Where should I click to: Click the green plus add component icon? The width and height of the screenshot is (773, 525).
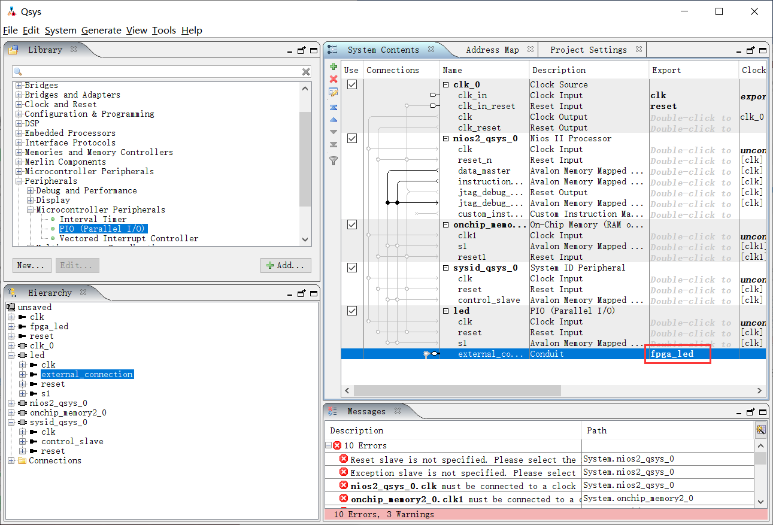point(334,66)
